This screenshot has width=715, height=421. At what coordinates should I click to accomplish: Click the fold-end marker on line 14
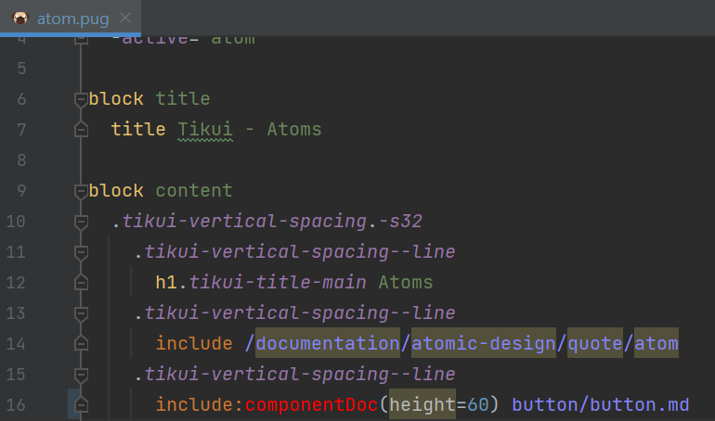(x=82, y=343)
